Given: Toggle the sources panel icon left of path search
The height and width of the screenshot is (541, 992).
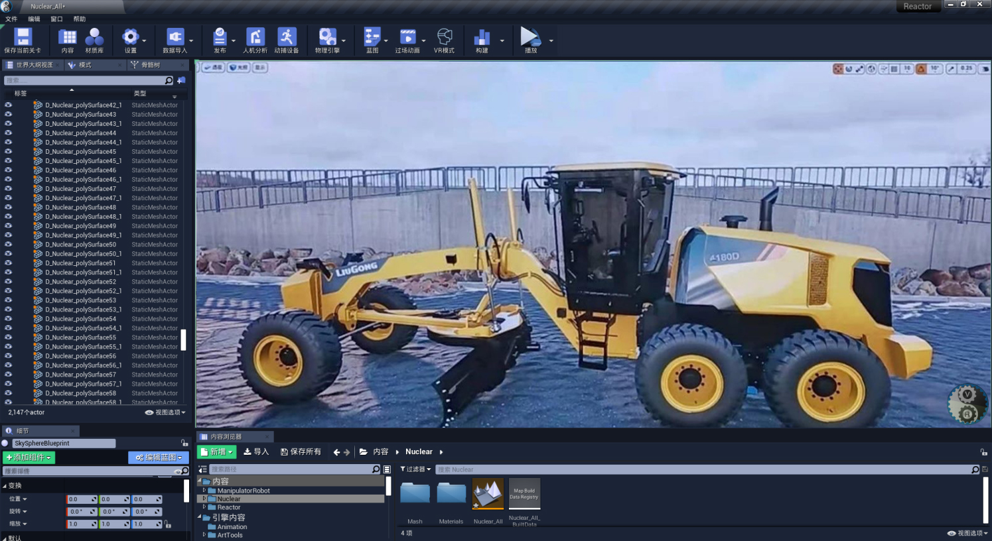Looking at the screenshot, I should coord(202,469).
